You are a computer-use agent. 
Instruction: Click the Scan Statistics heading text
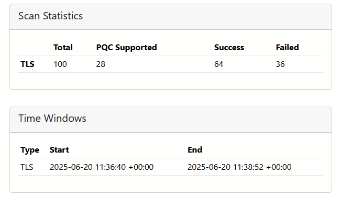pyautogui.click(x=50, y=16)
